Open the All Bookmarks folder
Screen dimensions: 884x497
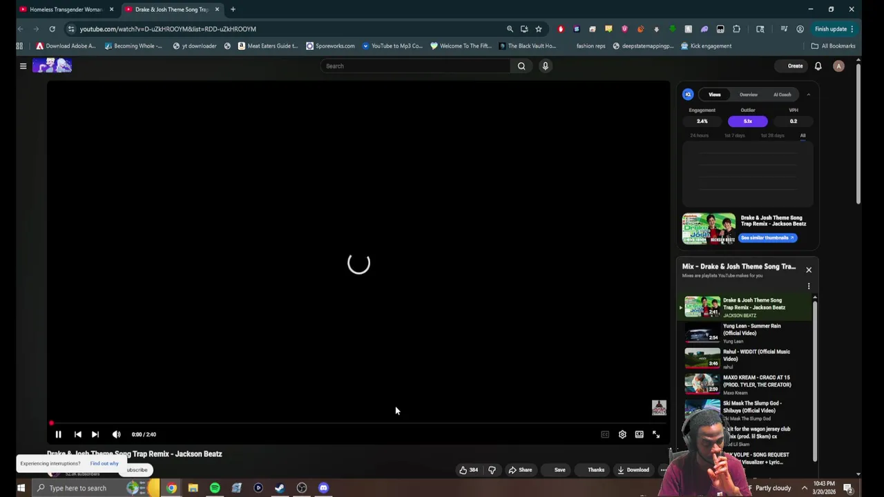[x=834, y=46]
